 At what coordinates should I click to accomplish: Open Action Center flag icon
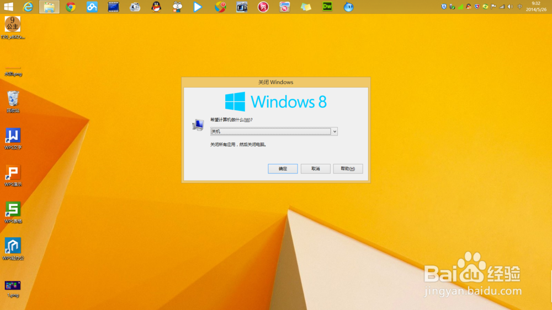click(x=493, y=7)
